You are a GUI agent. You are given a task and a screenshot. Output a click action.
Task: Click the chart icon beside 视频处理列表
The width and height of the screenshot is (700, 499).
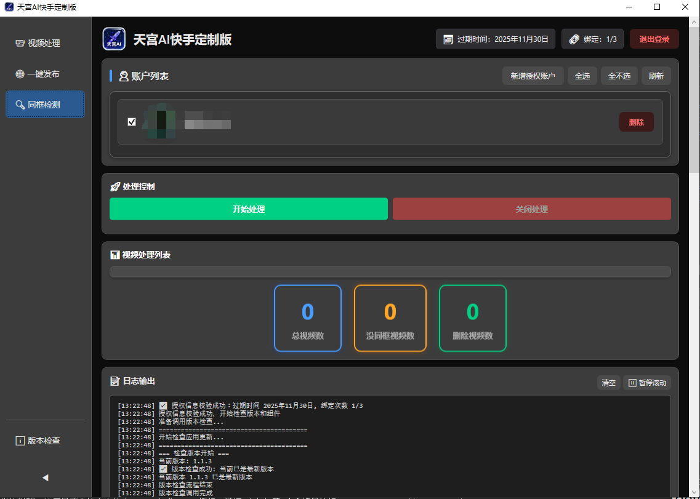pos(115,255)
